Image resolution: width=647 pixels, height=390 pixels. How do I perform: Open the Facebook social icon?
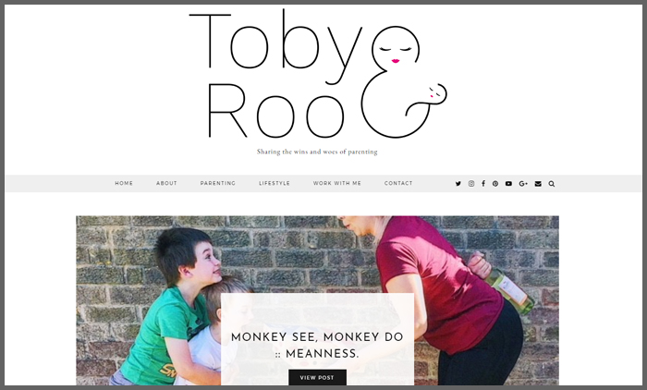(x=483, y=184)
